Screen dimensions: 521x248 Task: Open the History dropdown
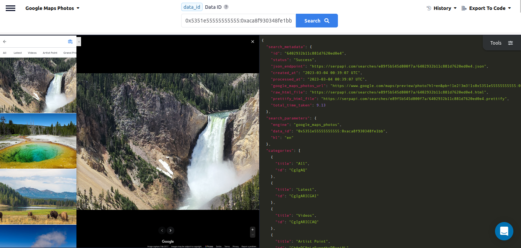pyautogui.click(x=441, y=8)
